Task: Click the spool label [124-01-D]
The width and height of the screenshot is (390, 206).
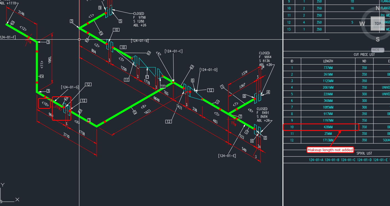Action: pos(209,69)
